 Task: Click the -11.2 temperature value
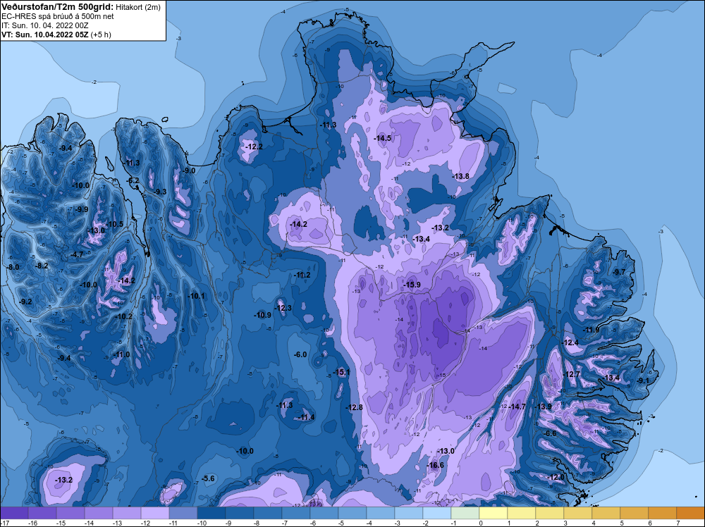coord(302,275)
